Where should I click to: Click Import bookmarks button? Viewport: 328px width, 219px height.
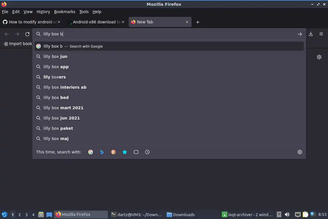point(18,44)
